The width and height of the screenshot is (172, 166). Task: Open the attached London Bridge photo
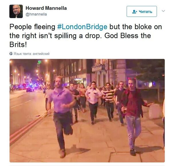pyautogui.click(x=87, y=111)
